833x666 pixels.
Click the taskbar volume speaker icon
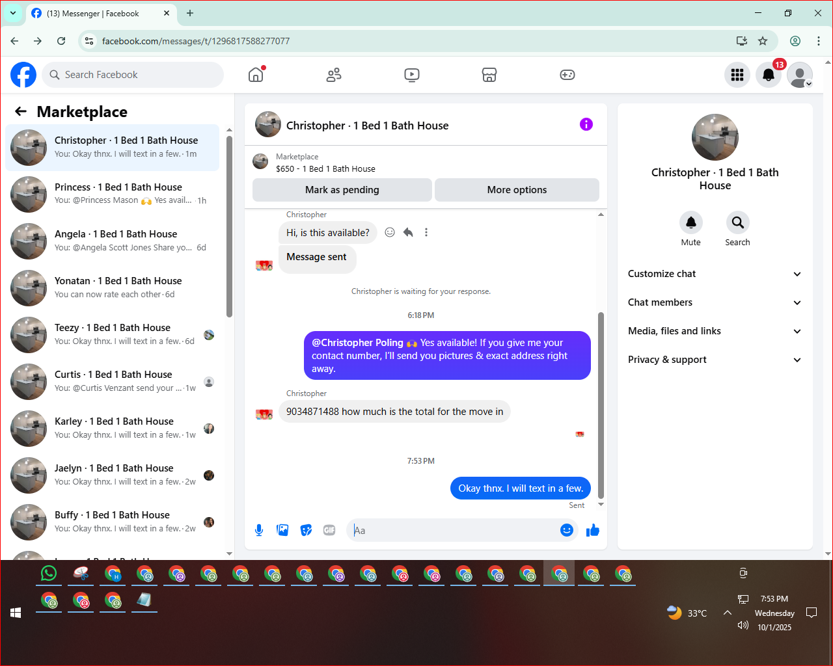tap(743, 625)
